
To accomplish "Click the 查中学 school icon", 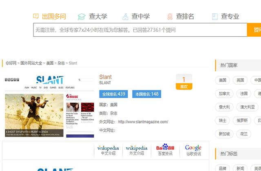I will point(125,17).
